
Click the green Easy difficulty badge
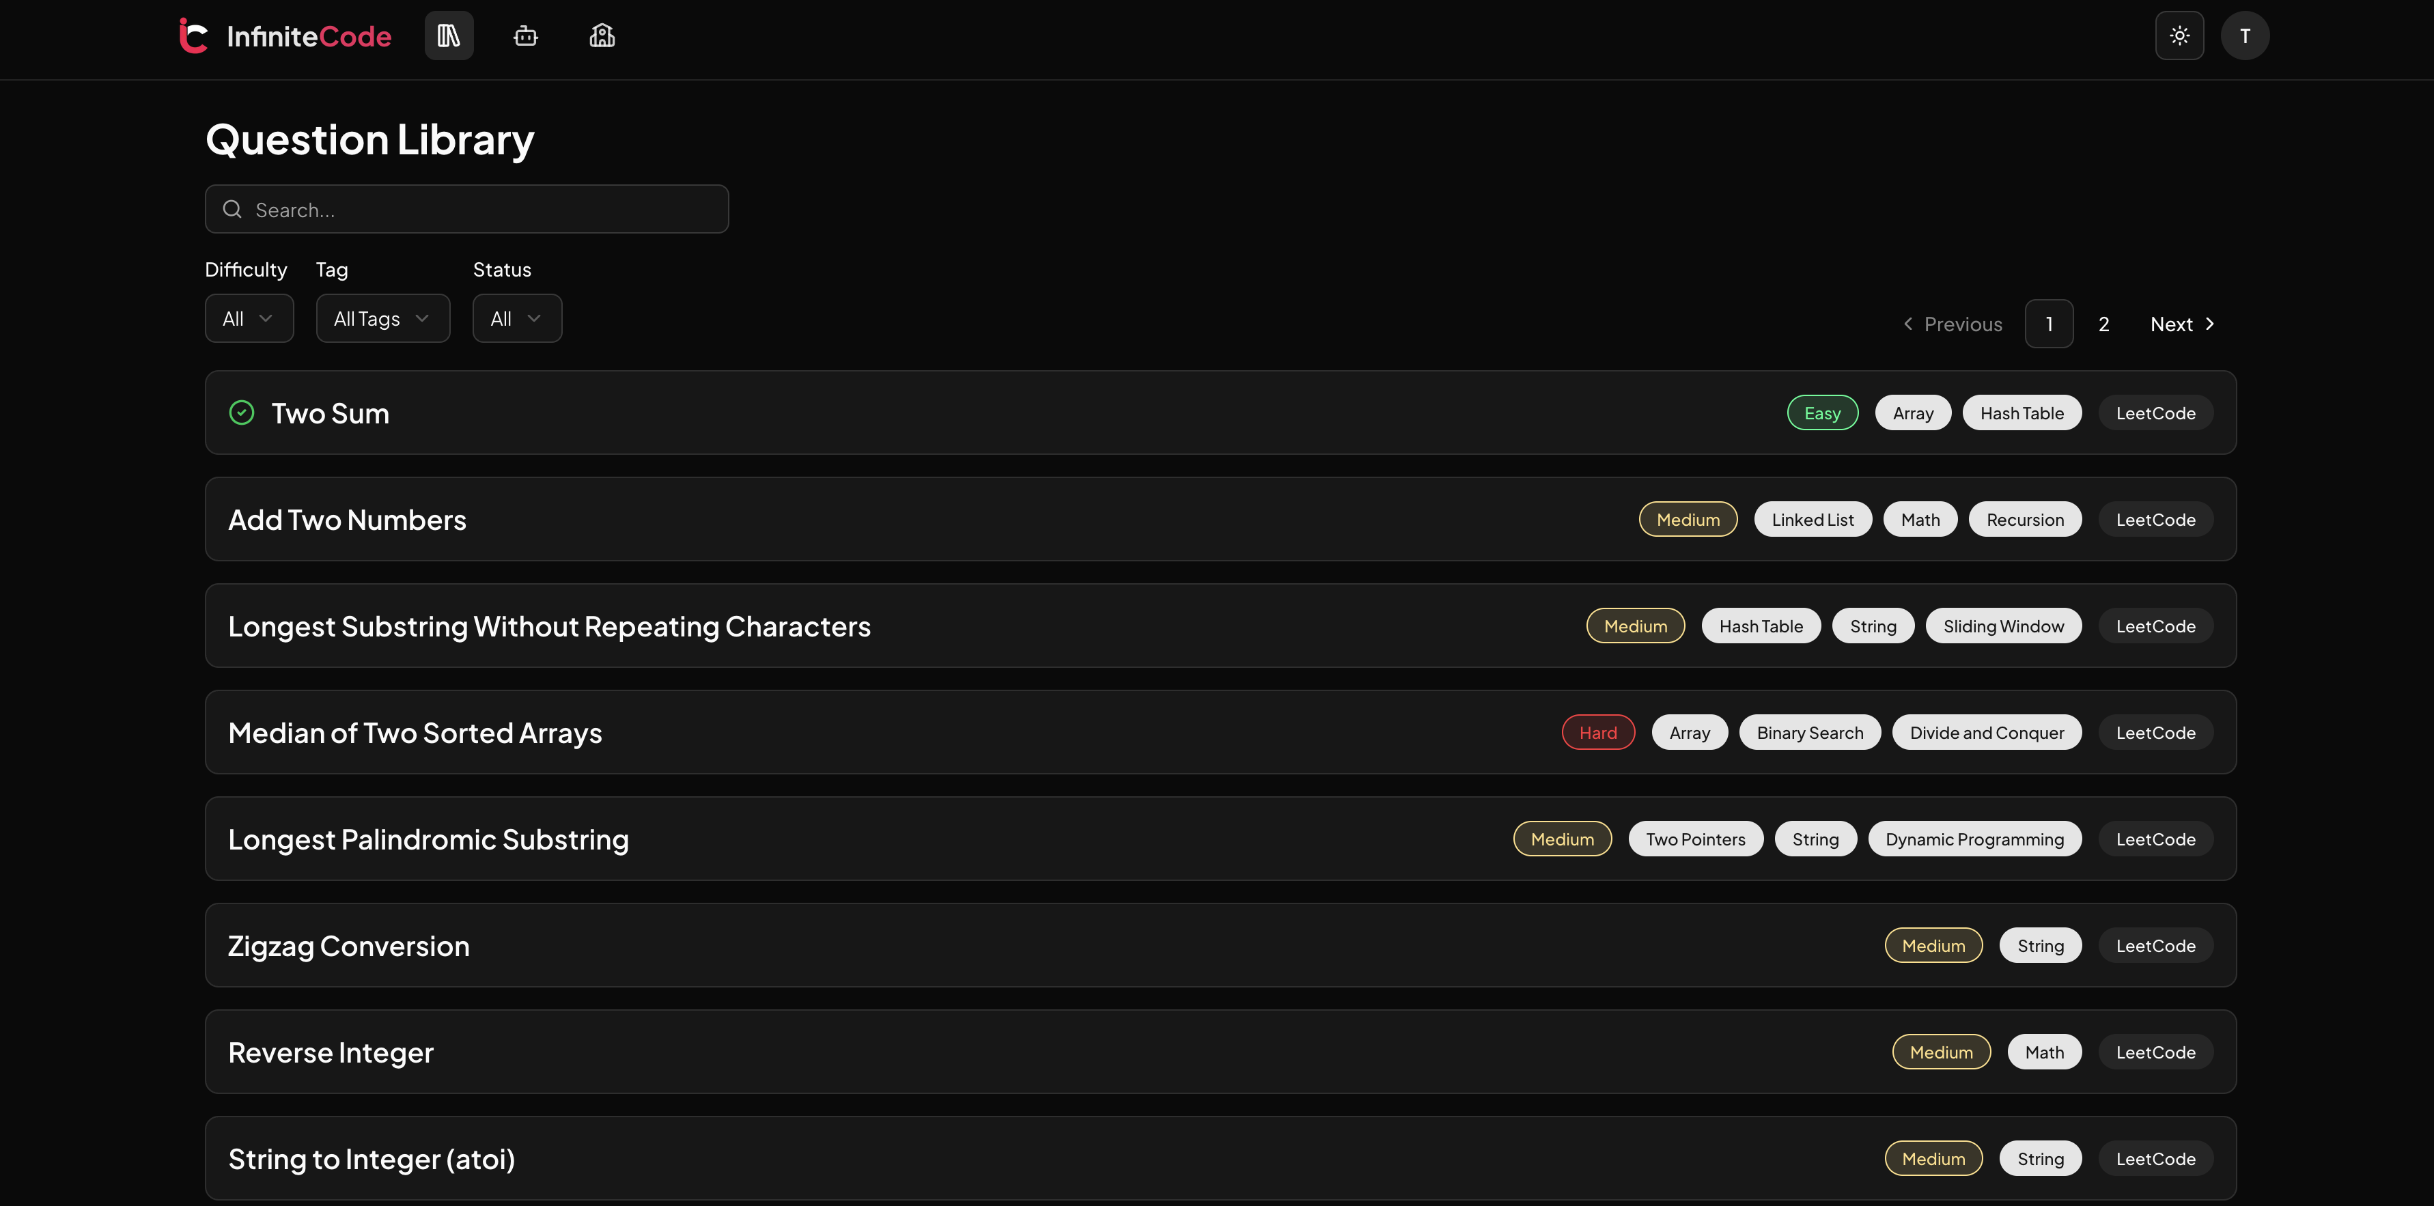(x=1821, y=413)
